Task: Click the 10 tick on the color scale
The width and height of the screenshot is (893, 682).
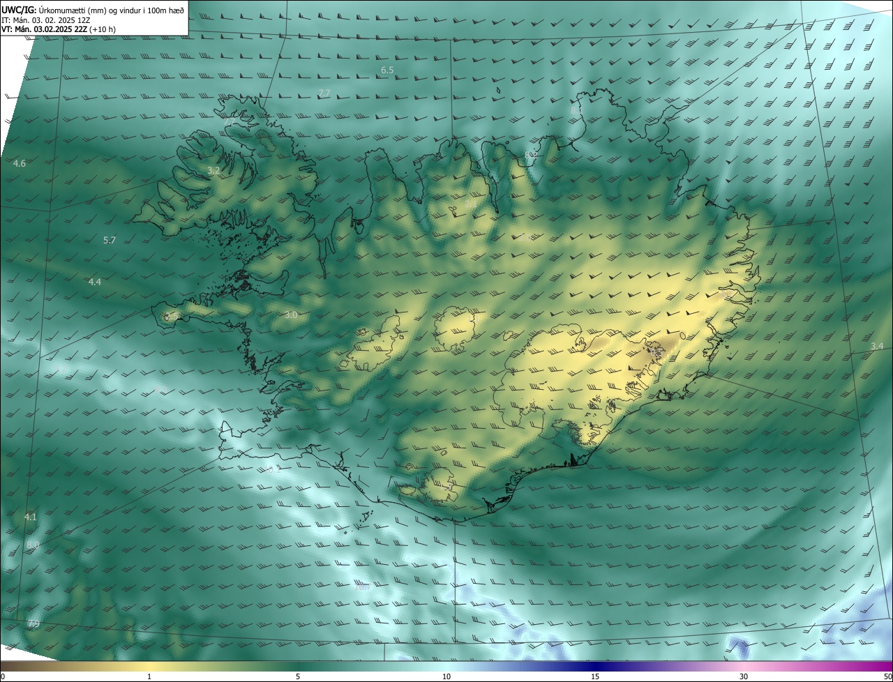Action: [x=446, y=676]
